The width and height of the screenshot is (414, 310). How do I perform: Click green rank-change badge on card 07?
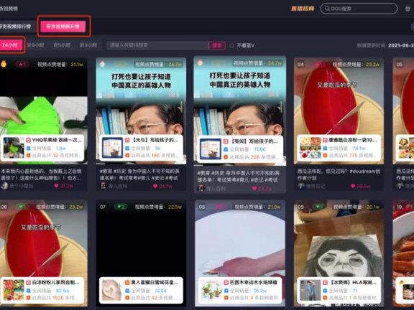coord(121,207)
